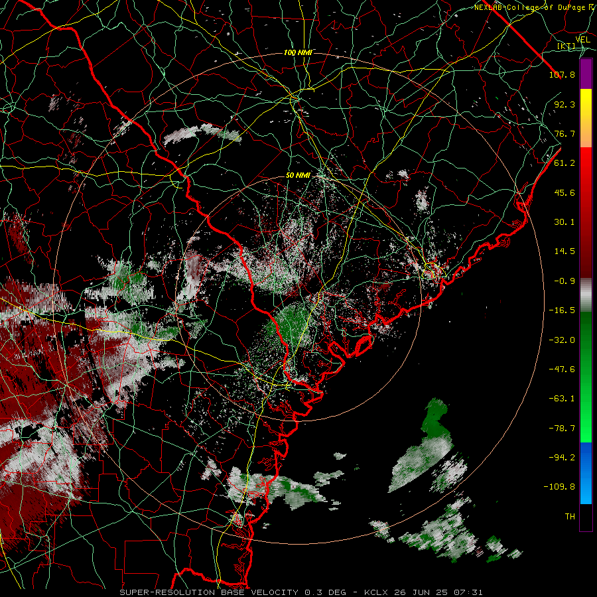Click the -32.0 velocity scale value
The width and height of the screenshot is (597, 597).
(x=562, y=340)
